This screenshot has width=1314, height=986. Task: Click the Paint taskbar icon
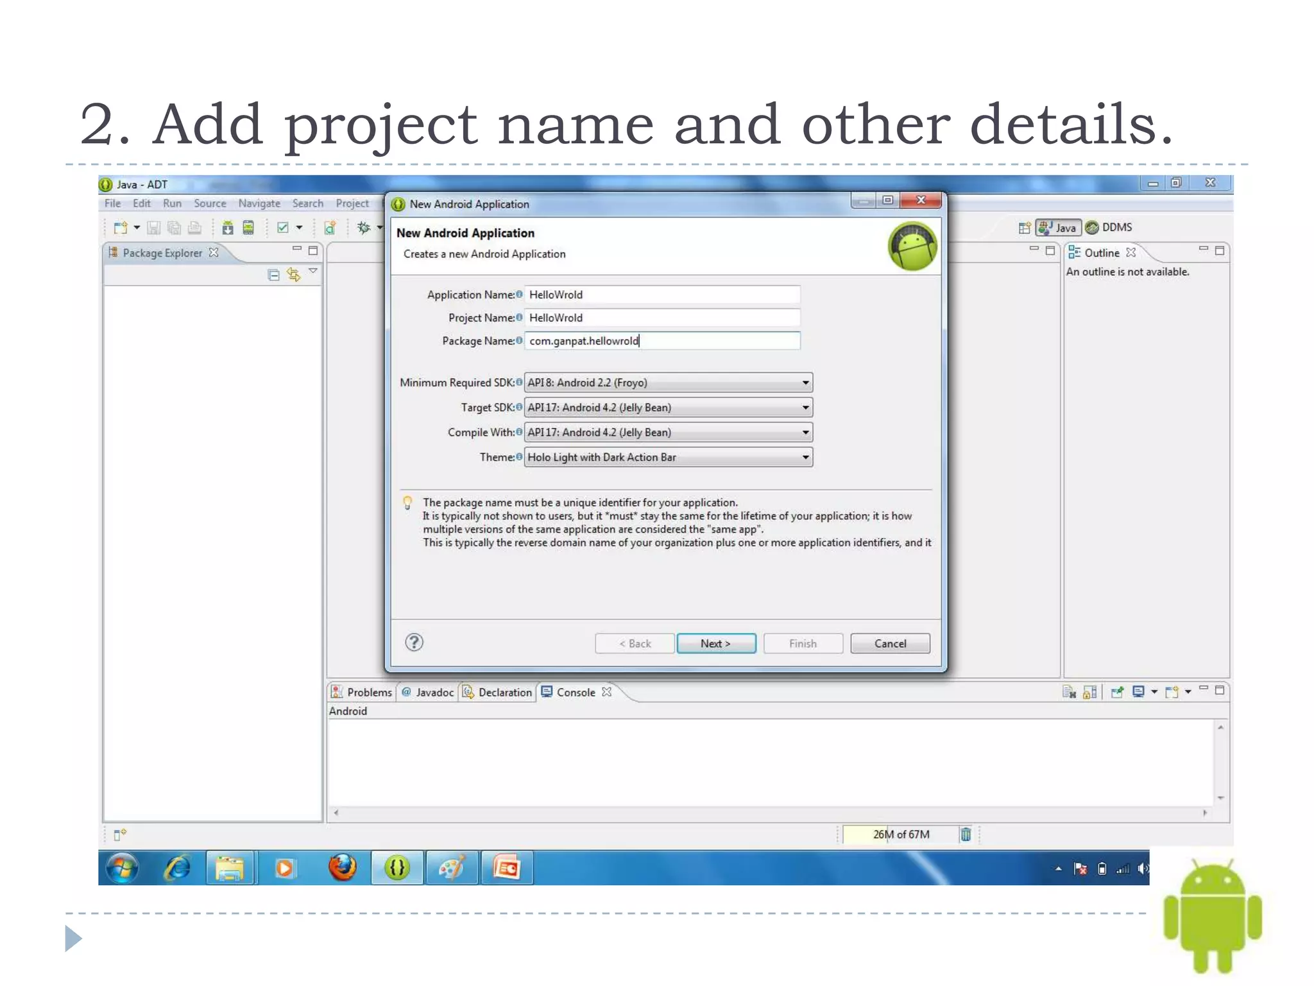tap(452, 869)
